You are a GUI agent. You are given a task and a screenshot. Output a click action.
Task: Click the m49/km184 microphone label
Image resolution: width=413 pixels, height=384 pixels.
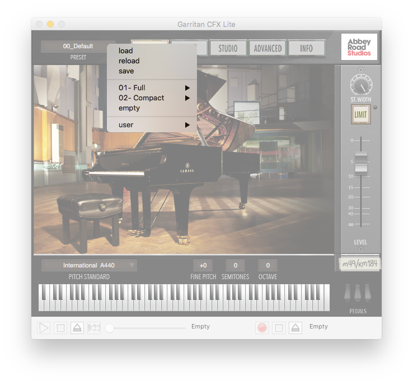(x=360, y=263)
